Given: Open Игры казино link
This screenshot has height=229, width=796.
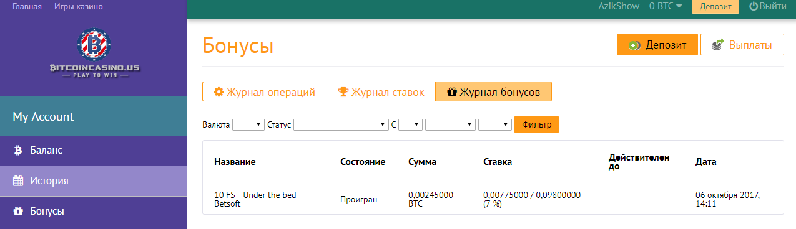Looking at the screenshot, I should 79,7.
